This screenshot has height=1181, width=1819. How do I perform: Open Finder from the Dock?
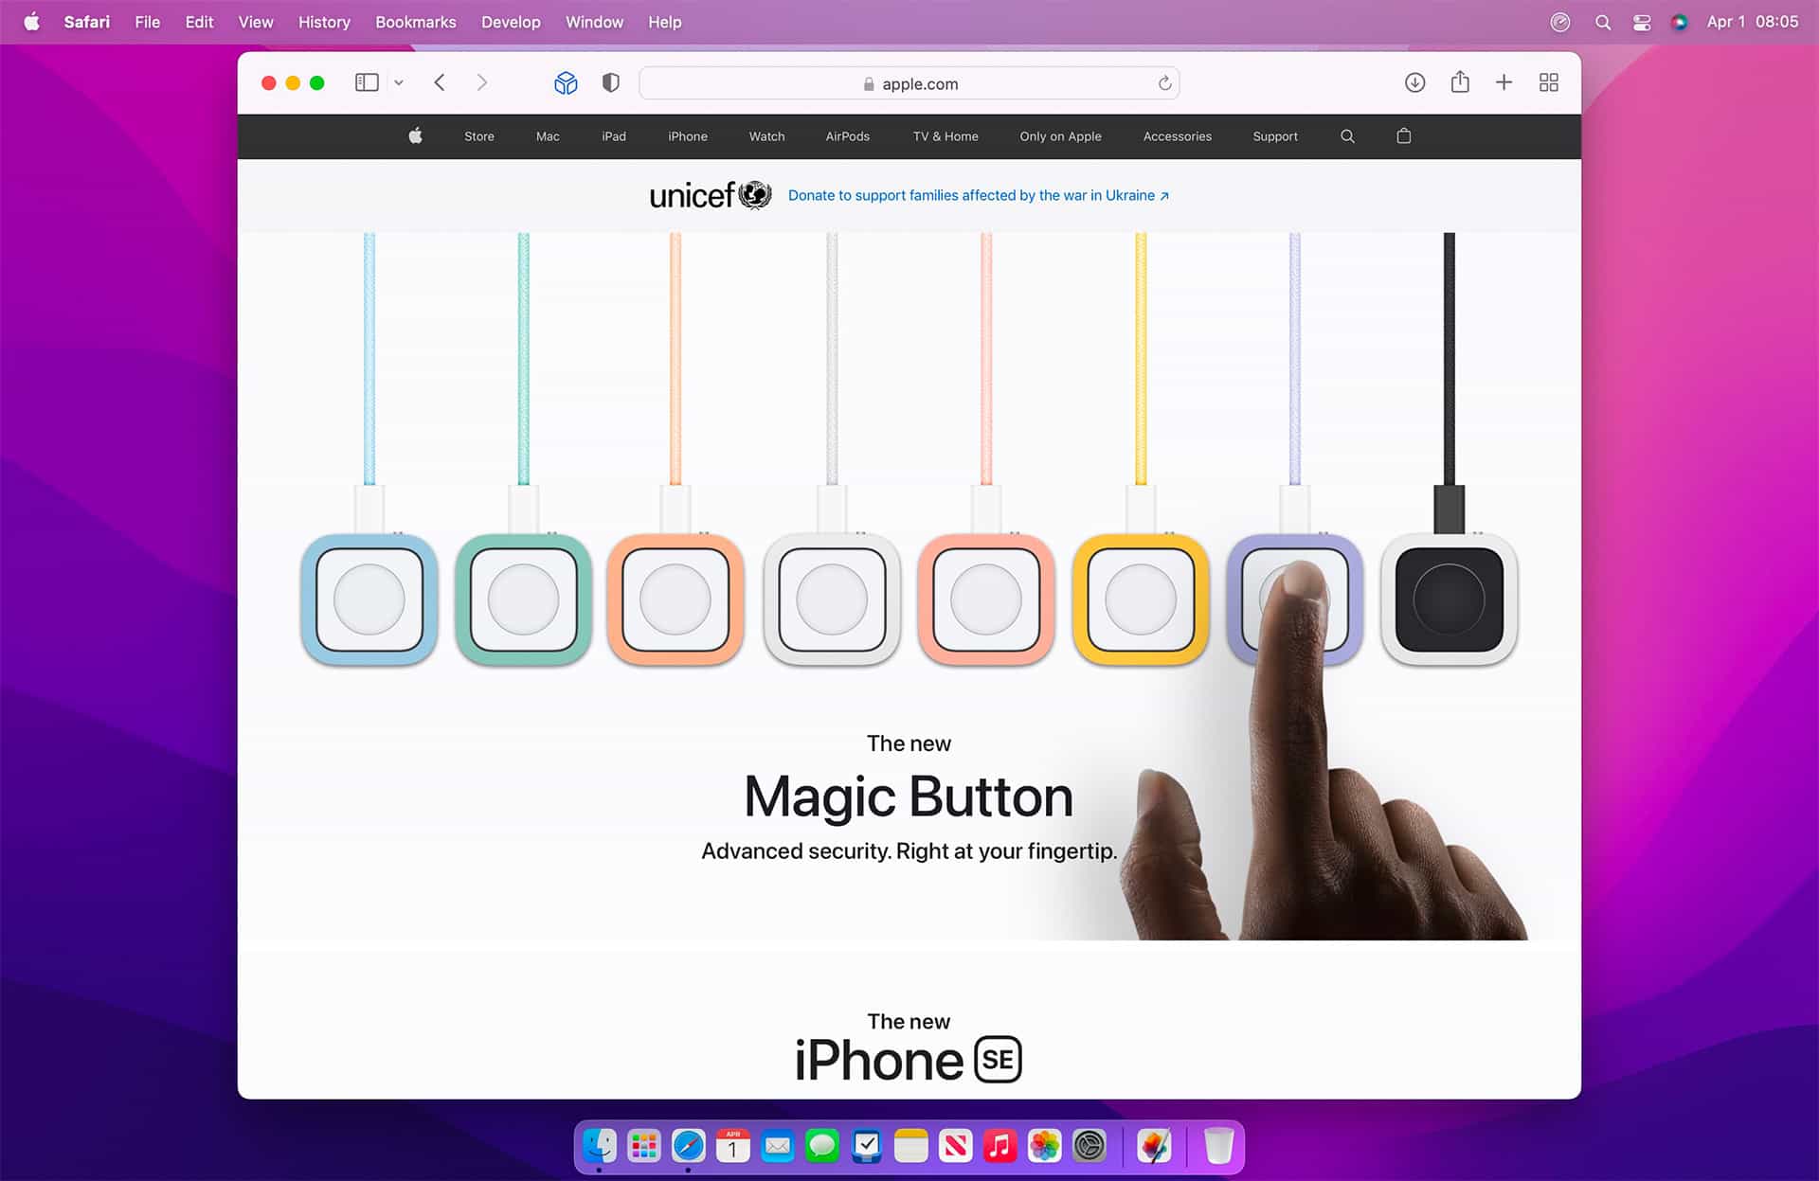coord(599,1146)
